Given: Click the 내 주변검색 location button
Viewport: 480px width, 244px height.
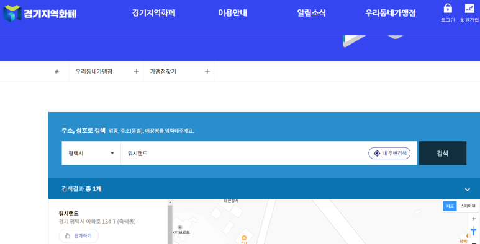Looking at the screenshot, I should (389, 154).
